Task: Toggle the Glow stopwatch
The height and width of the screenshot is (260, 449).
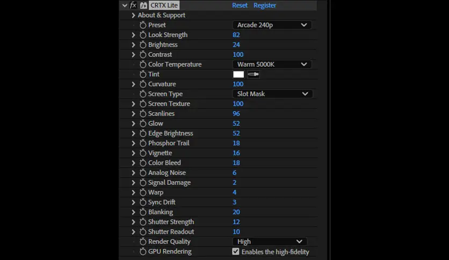Action: pyautogui.click(x=143, y=124)
